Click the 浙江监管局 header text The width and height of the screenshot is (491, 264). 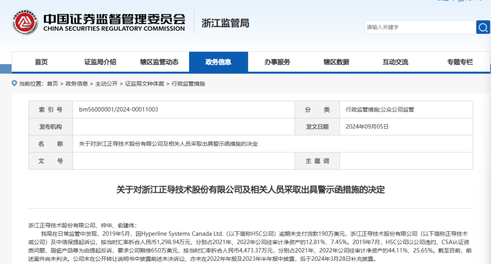[225, 23]
